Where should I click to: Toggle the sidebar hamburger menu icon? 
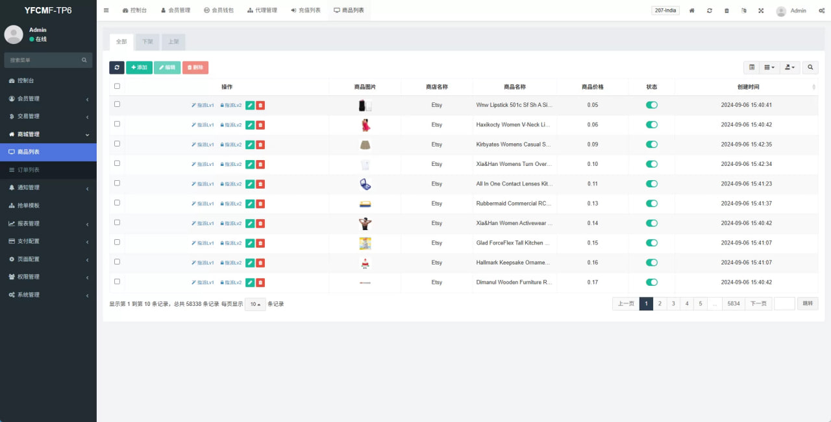[x=106, y=10]
